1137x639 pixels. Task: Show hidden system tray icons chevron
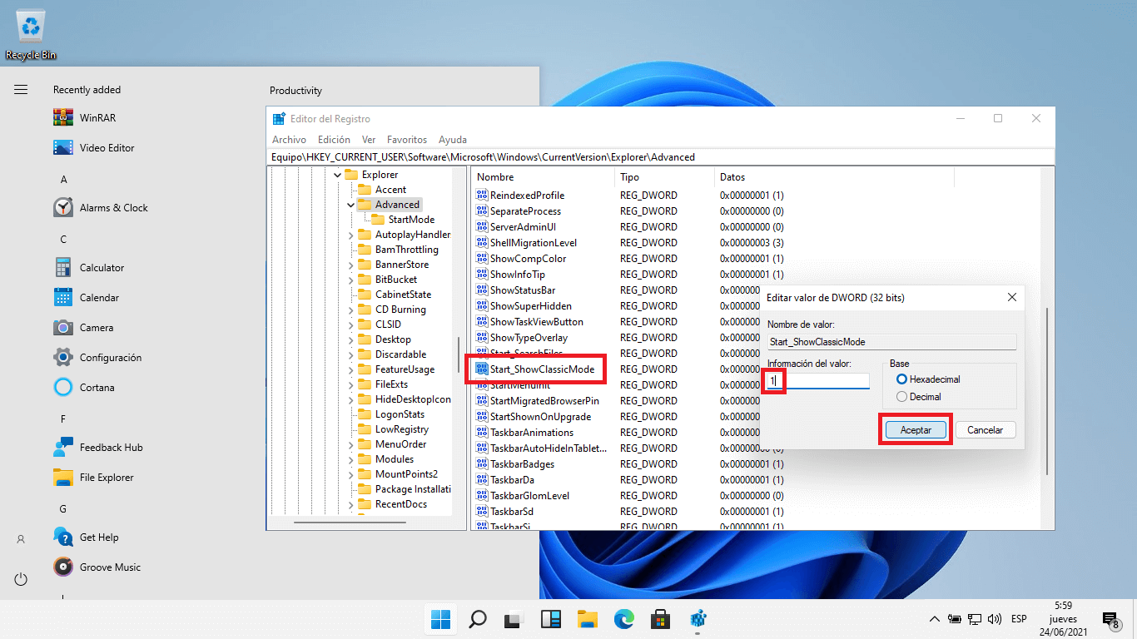pos(935,619)
